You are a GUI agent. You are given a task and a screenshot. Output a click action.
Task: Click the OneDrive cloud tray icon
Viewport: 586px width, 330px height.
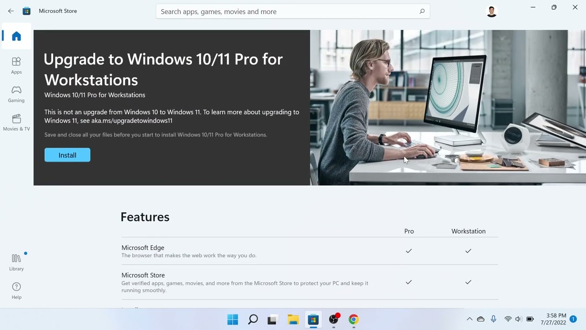tap(481, 319)
